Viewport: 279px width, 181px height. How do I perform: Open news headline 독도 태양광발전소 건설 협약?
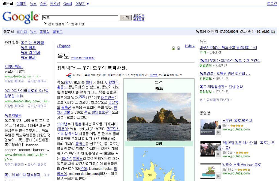pyautogui.click(x=221, y=87)
